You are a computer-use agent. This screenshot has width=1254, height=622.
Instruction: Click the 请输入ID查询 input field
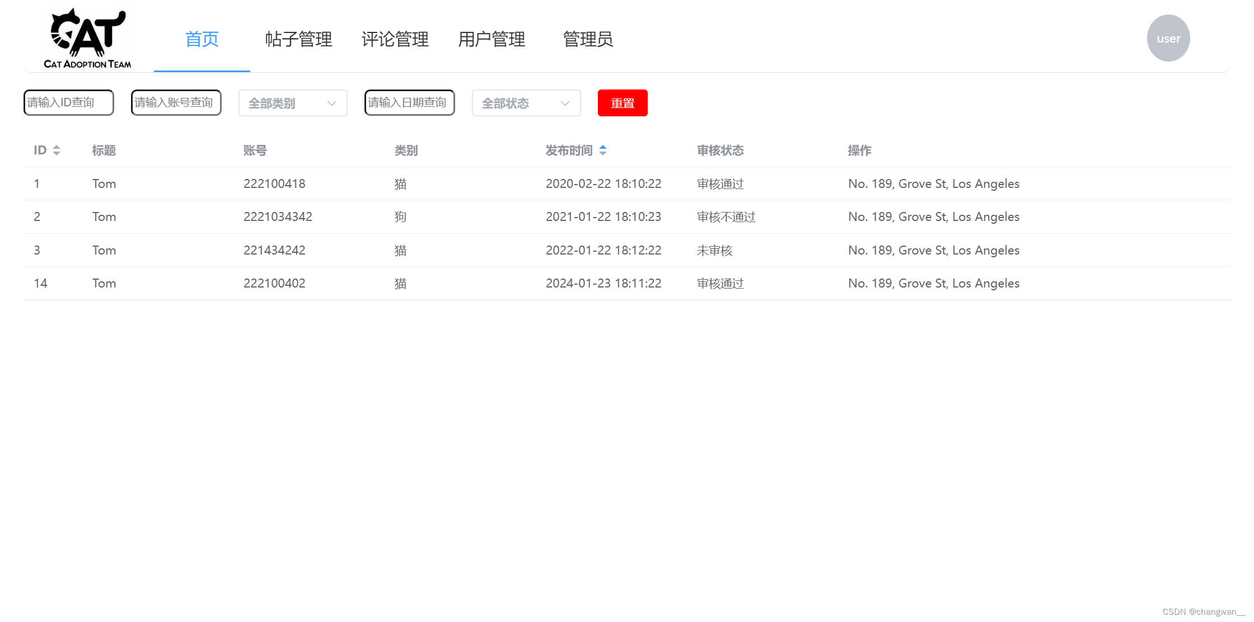[68, 102]
